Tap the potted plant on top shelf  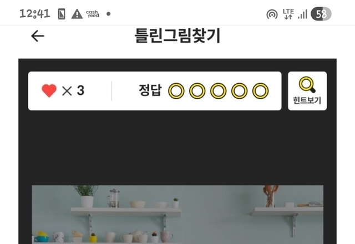tap(87, 196)
